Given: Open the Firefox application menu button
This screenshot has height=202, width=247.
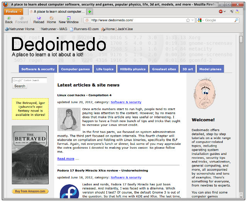Looking at the screenshot, I should tap(14, 12).
